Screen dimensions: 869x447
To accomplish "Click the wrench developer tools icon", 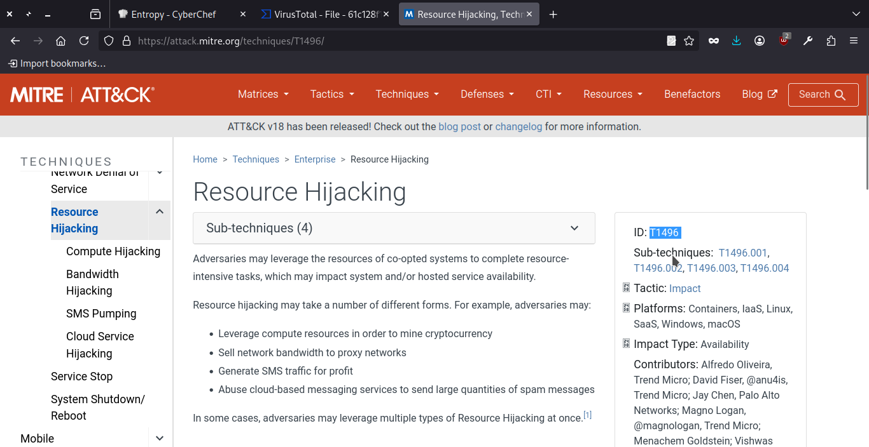I will tap(808, 41).
